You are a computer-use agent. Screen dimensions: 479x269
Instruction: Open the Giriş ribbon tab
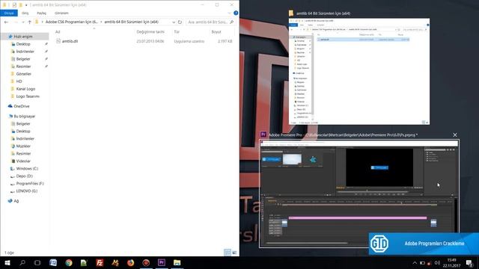25,13
